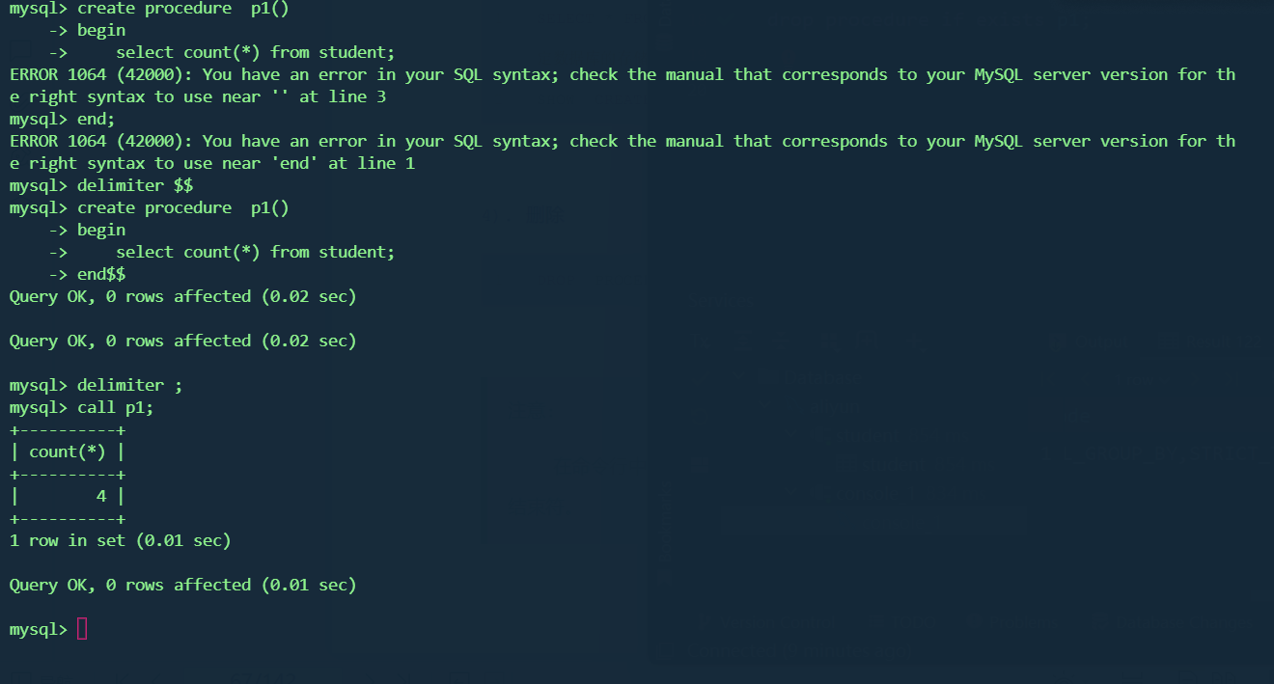Click the value 4 in the result table

click(101, 496)
